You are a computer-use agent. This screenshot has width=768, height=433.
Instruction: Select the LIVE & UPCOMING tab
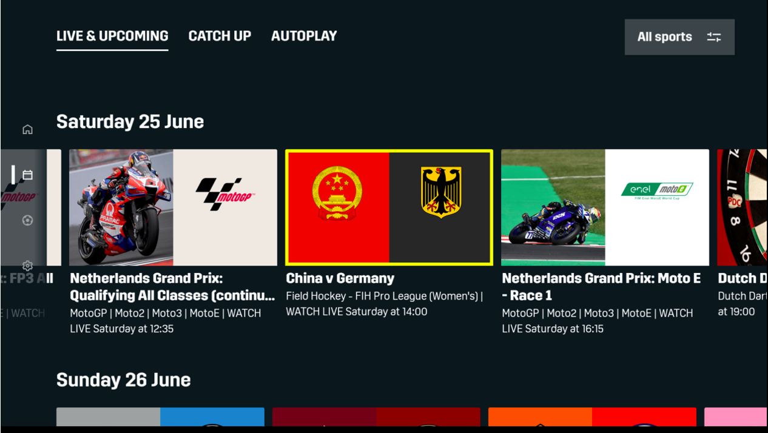112,36
